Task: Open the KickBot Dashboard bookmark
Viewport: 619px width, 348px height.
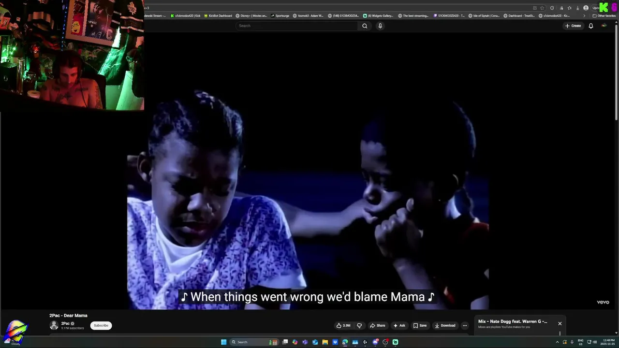Action: coord(218,15)
